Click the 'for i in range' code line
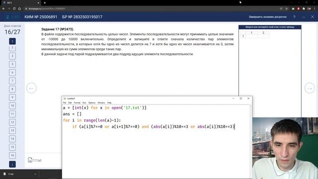 coord(92,120)
